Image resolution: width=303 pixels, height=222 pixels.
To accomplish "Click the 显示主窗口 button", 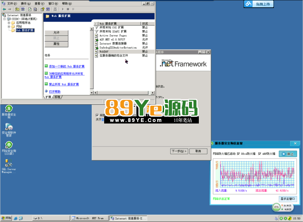I will tap(288, 199).
